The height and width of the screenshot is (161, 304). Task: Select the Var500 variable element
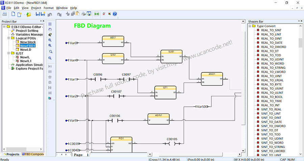click(202, 106)
